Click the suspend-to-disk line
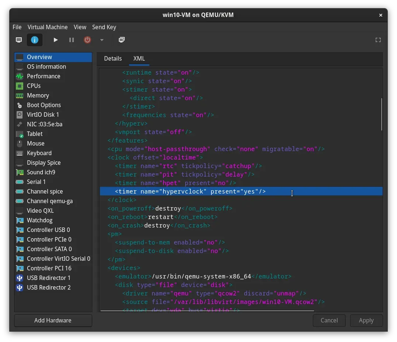397x342 pixels. pyautogui.click(x=172, y=251)
